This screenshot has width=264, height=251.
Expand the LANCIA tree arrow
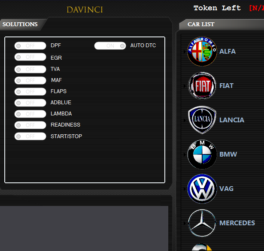(x=185, y=120)
